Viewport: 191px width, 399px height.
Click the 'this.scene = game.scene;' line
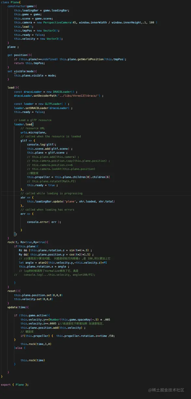pos(33,19)
